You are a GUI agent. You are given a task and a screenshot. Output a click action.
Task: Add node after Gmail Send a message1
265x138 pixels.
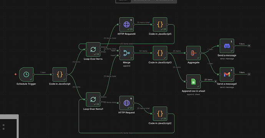[249, 74]
